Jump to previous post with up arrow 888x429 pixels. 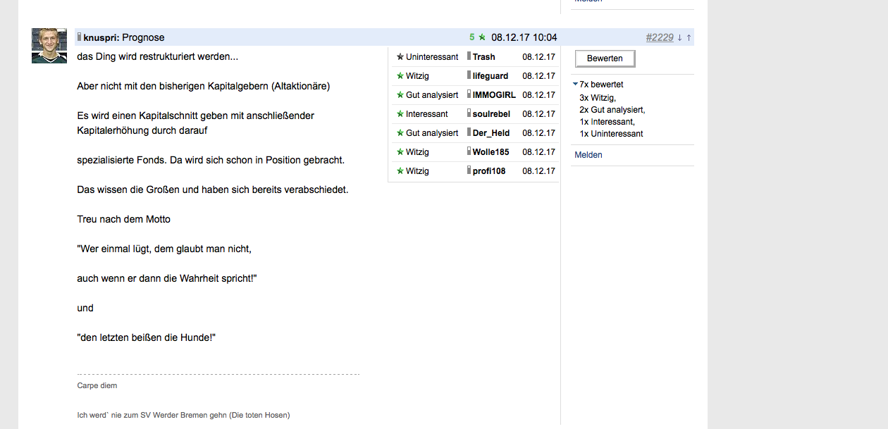coord(689,37)
